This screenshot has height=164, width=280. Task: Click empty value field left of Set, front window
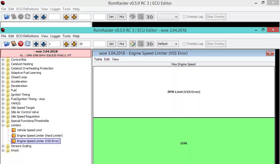point(100,44)
